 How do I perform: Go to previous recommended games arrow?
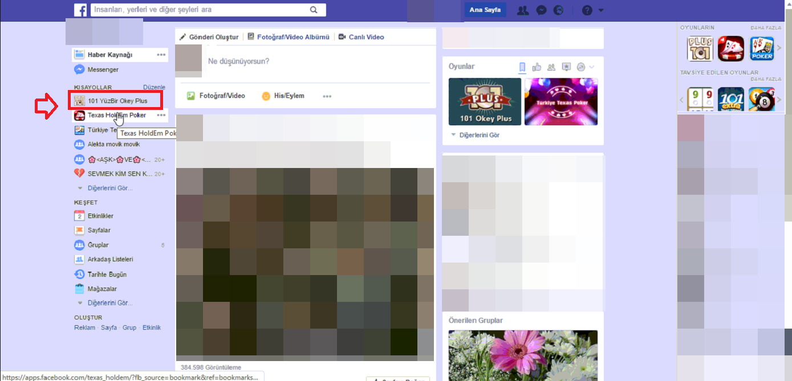(683, 100)
